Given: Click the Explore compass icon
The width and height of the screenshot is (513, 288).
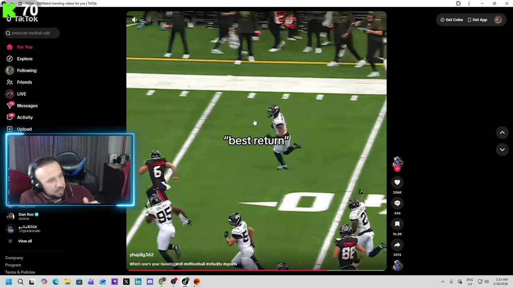Looking at the screenshot, I should (10, 59).
